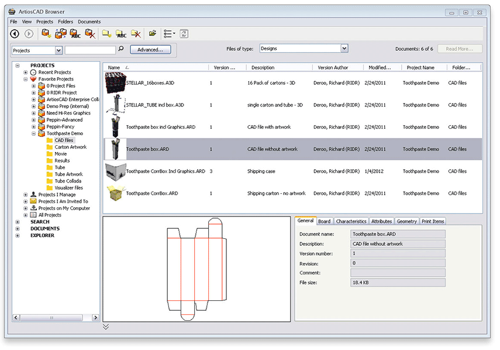Viewport: 500px width, 350px height.
Task: Switch to the Attributes tab
Action: tap(381, 221)
